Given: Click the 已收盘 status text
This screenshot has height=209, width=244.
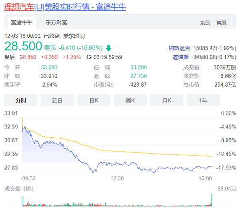Looking at the screenshot, I should pos(52,36).
